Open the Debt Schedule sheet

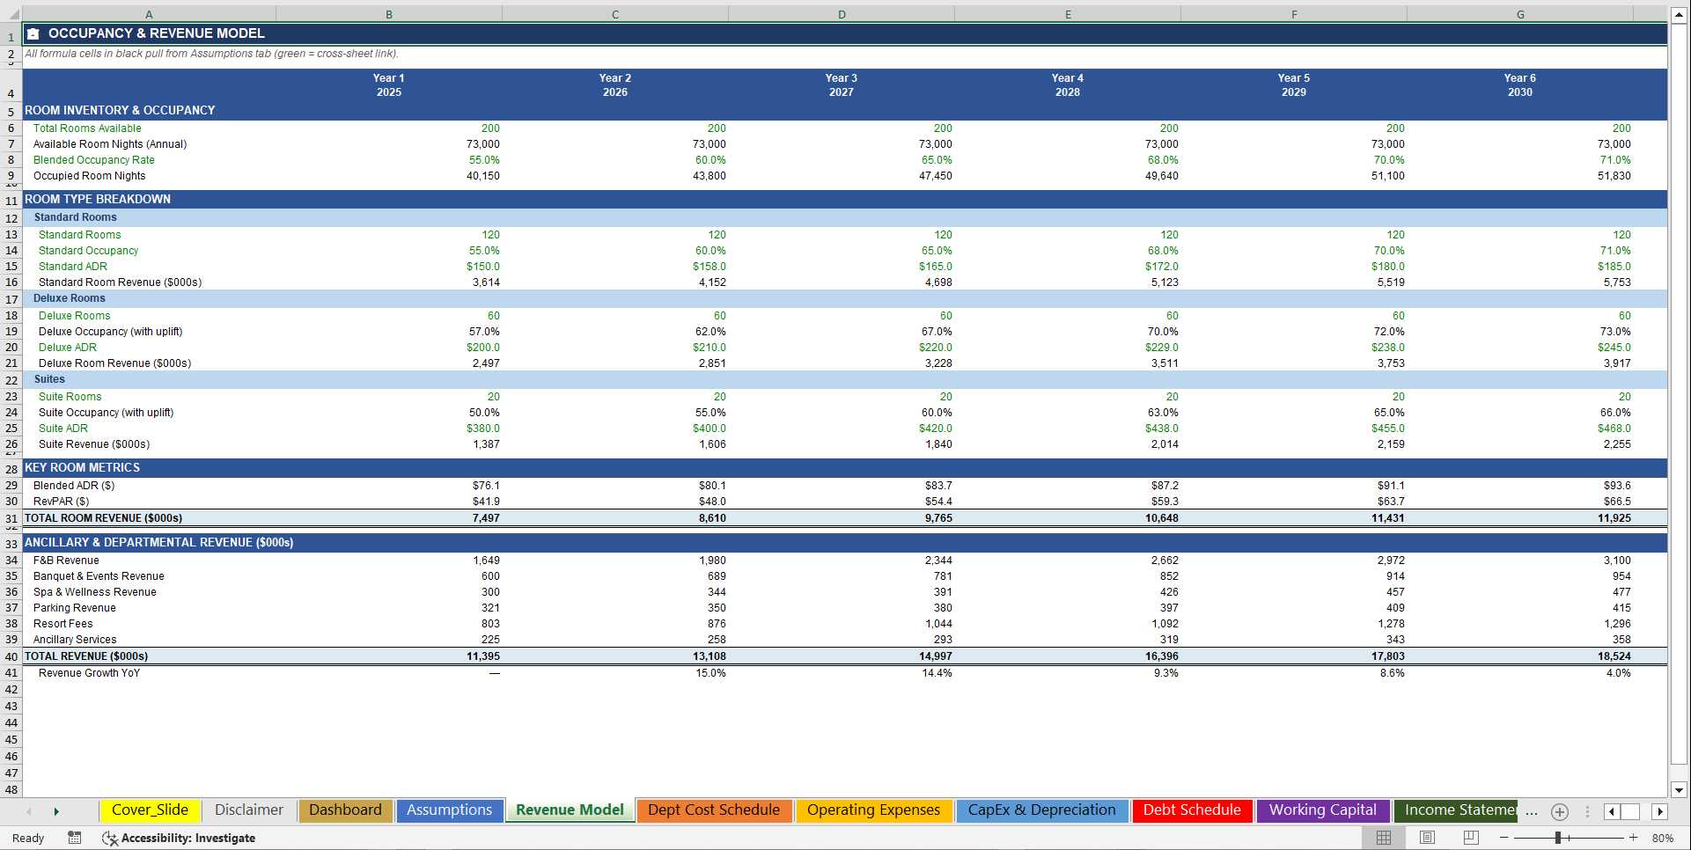1191,810
